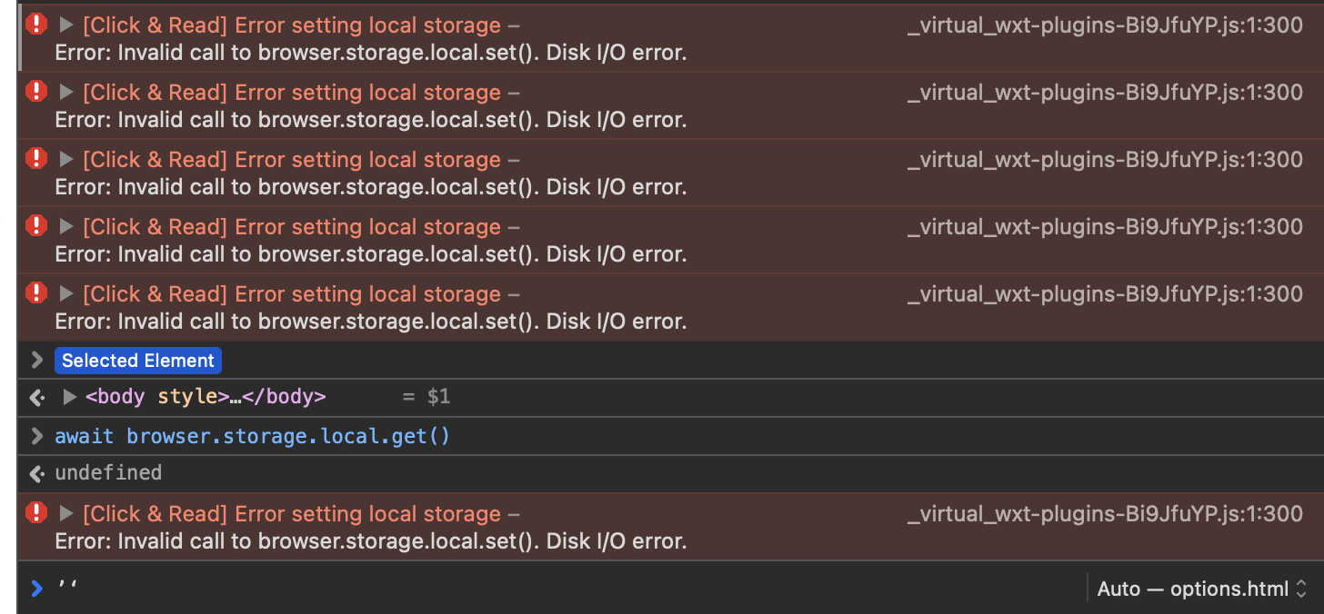Expand the second error's disclosure triangle

[x=65, y=92]
